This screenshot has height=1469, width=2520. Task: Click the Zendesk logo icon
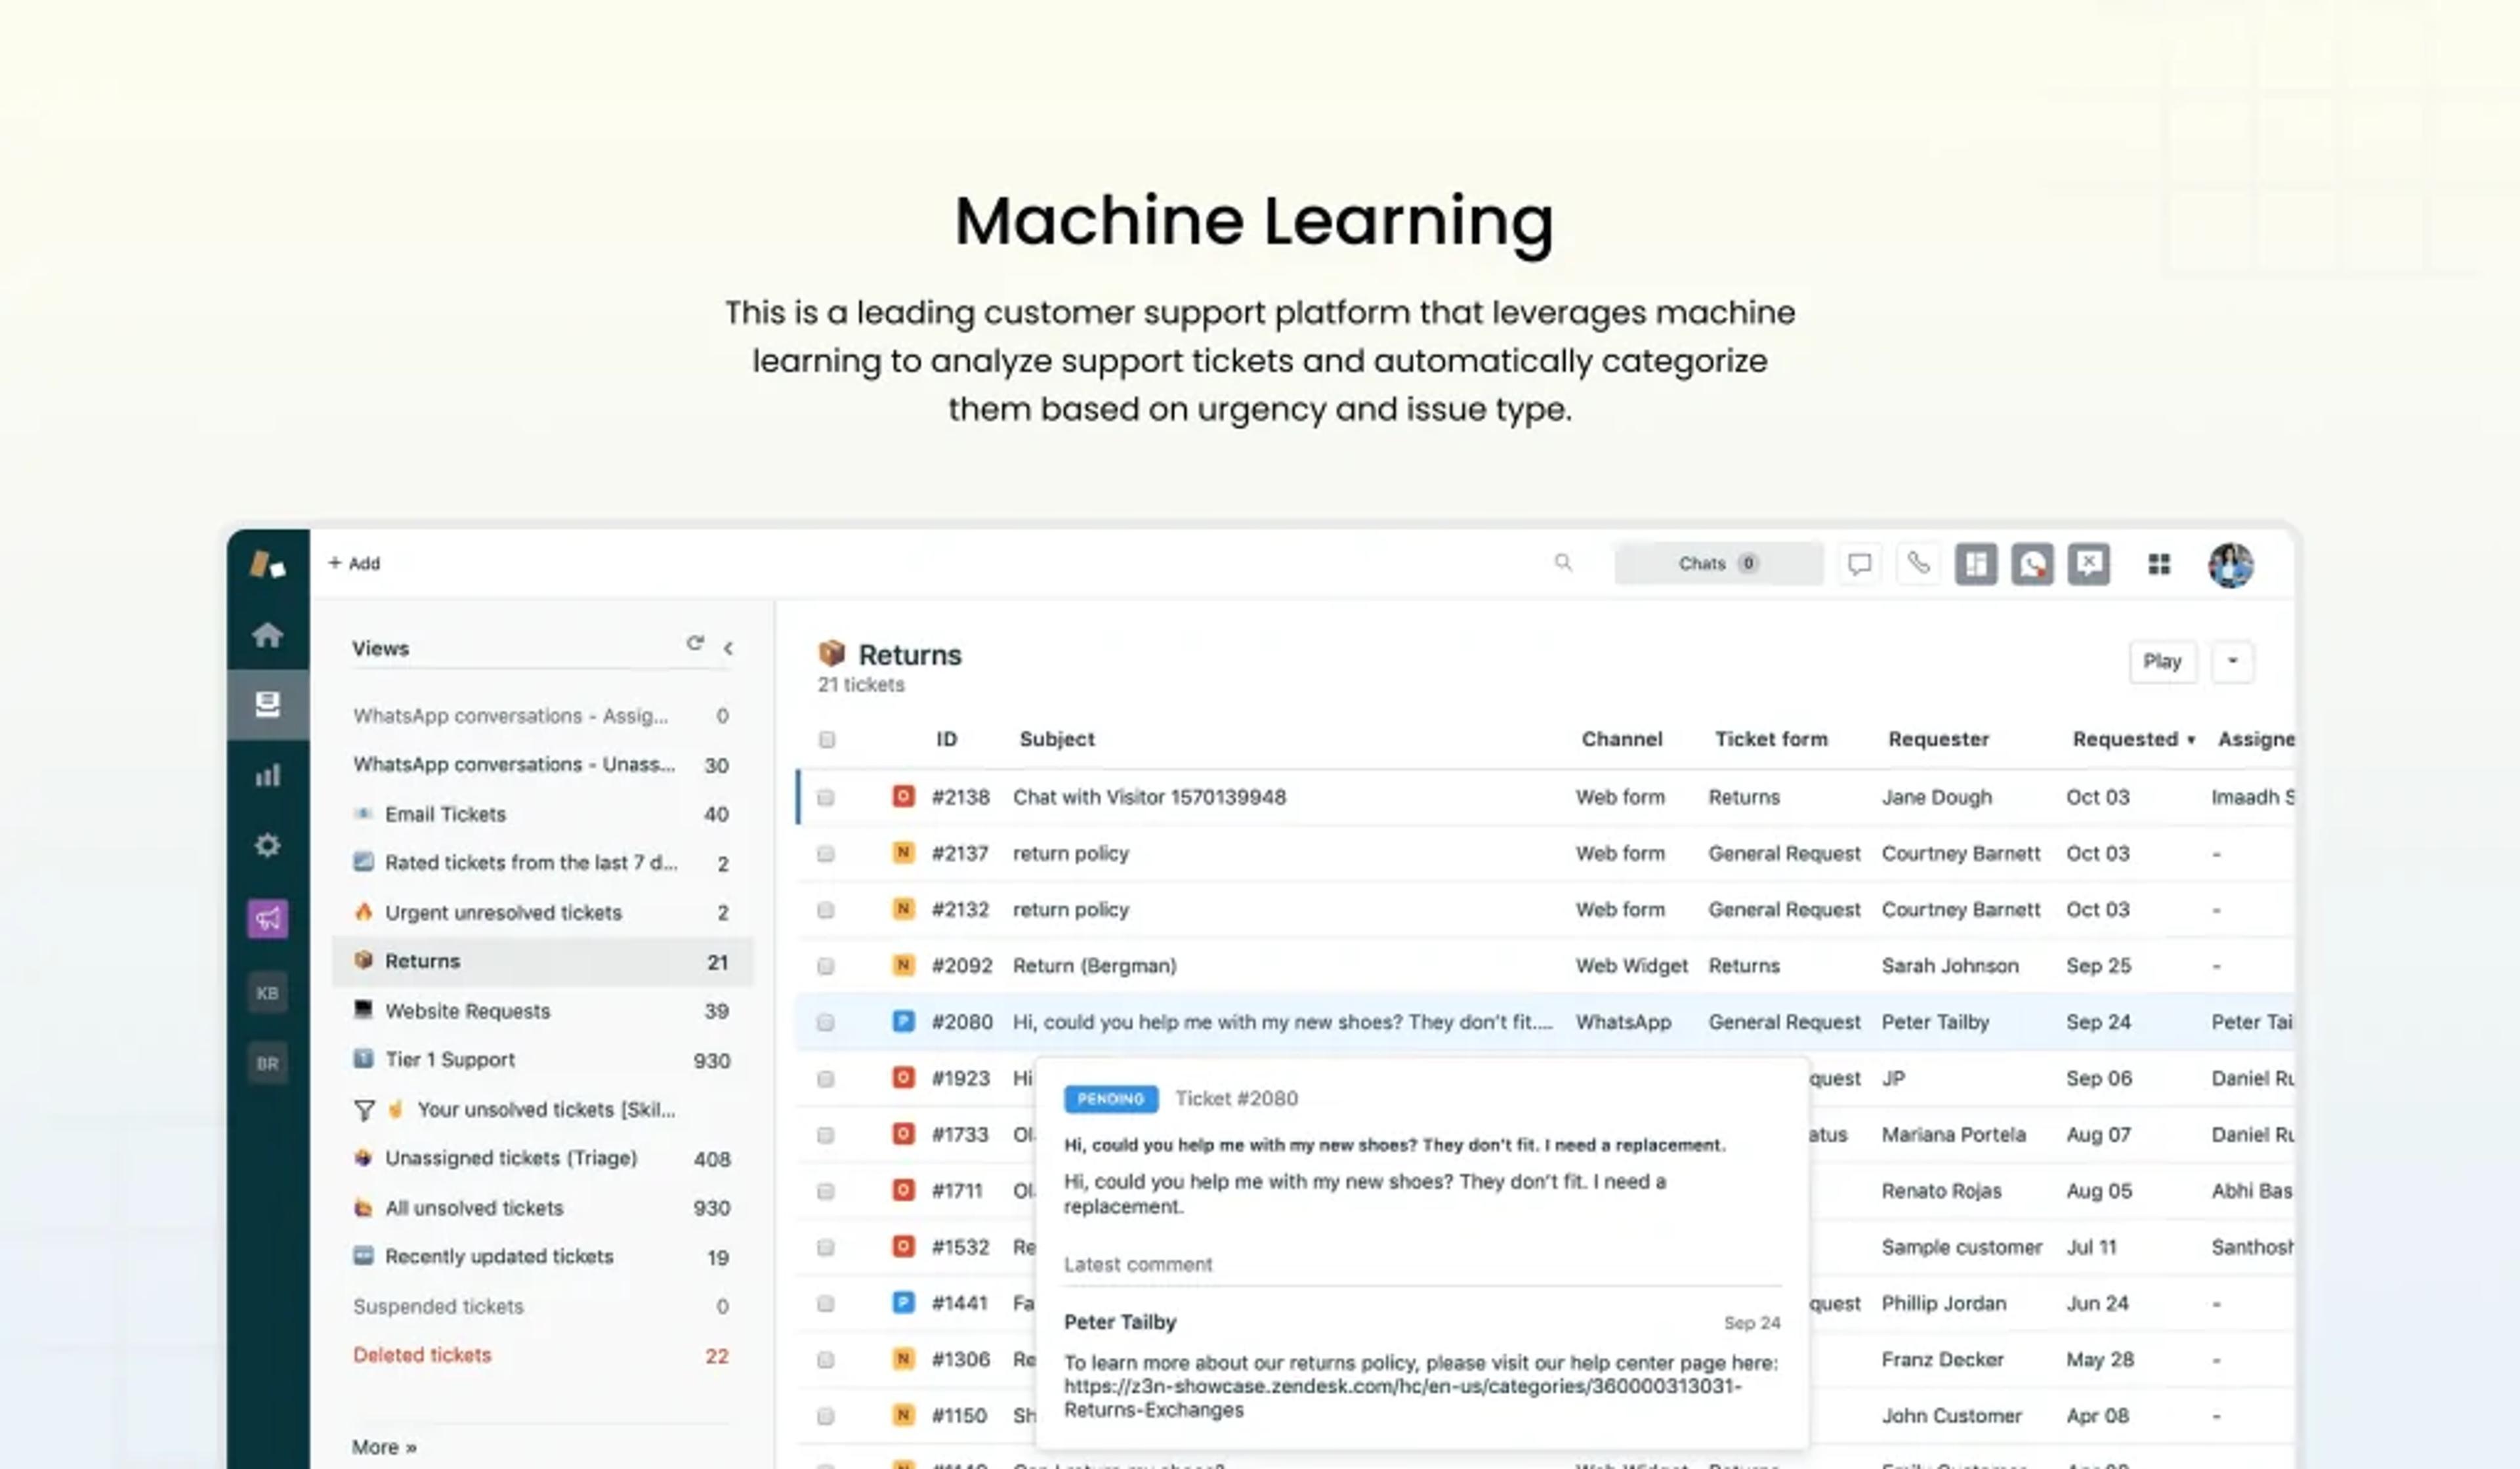tap(267, 564)
